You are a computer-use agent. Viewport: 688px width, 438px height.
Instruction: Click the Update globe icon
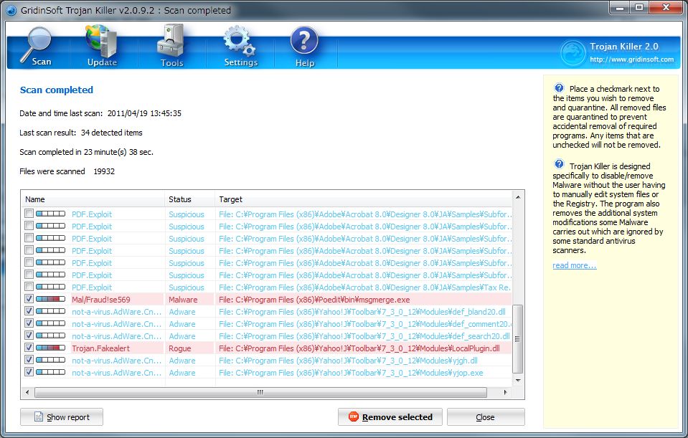click(102, 42)
